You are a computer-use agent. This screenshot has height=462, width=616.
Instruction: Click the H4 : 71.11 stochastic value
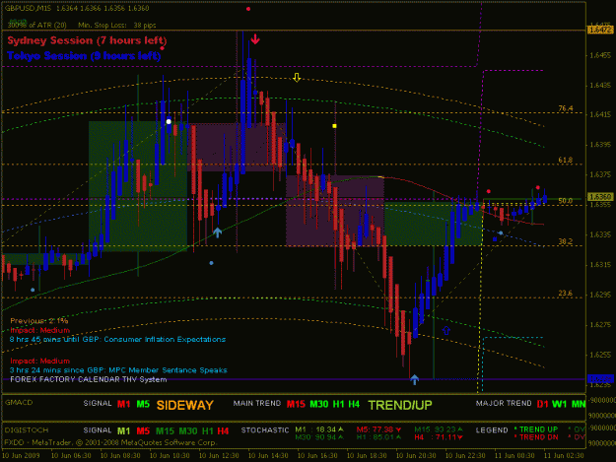click(439, 436)
